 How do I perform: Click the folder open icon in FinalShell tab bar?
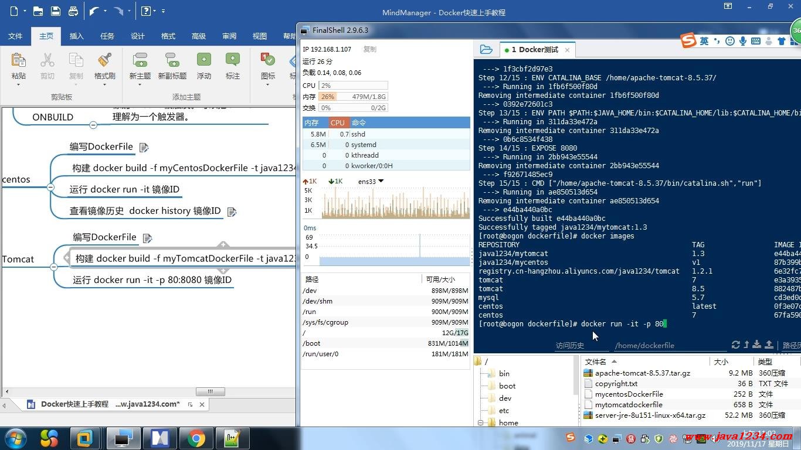[x=486, y=50]
